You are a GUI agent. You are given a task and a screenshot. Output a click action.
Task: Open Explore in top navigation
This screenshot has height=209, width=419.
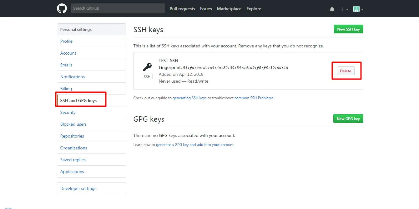(254, 9)
